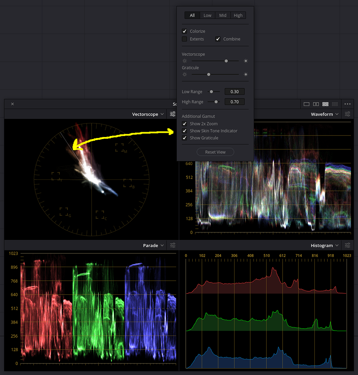Open the Histogram type dropdown
Image resolution: width=358 pixels, height=375 pixels.
click(324, 245)
